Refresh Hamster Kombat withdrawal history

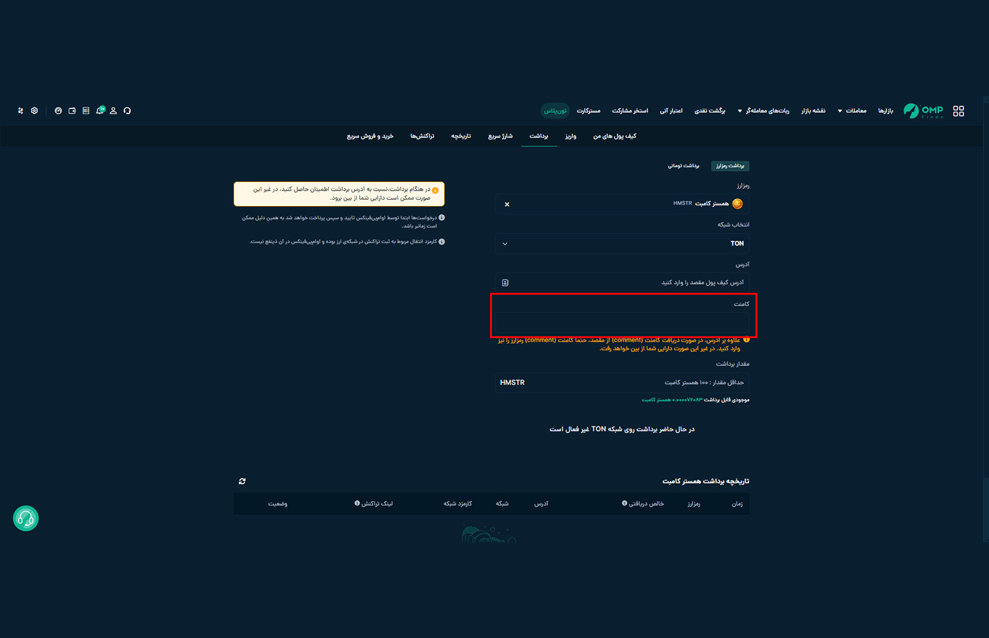pyautogui.click(x=242, y=481)
